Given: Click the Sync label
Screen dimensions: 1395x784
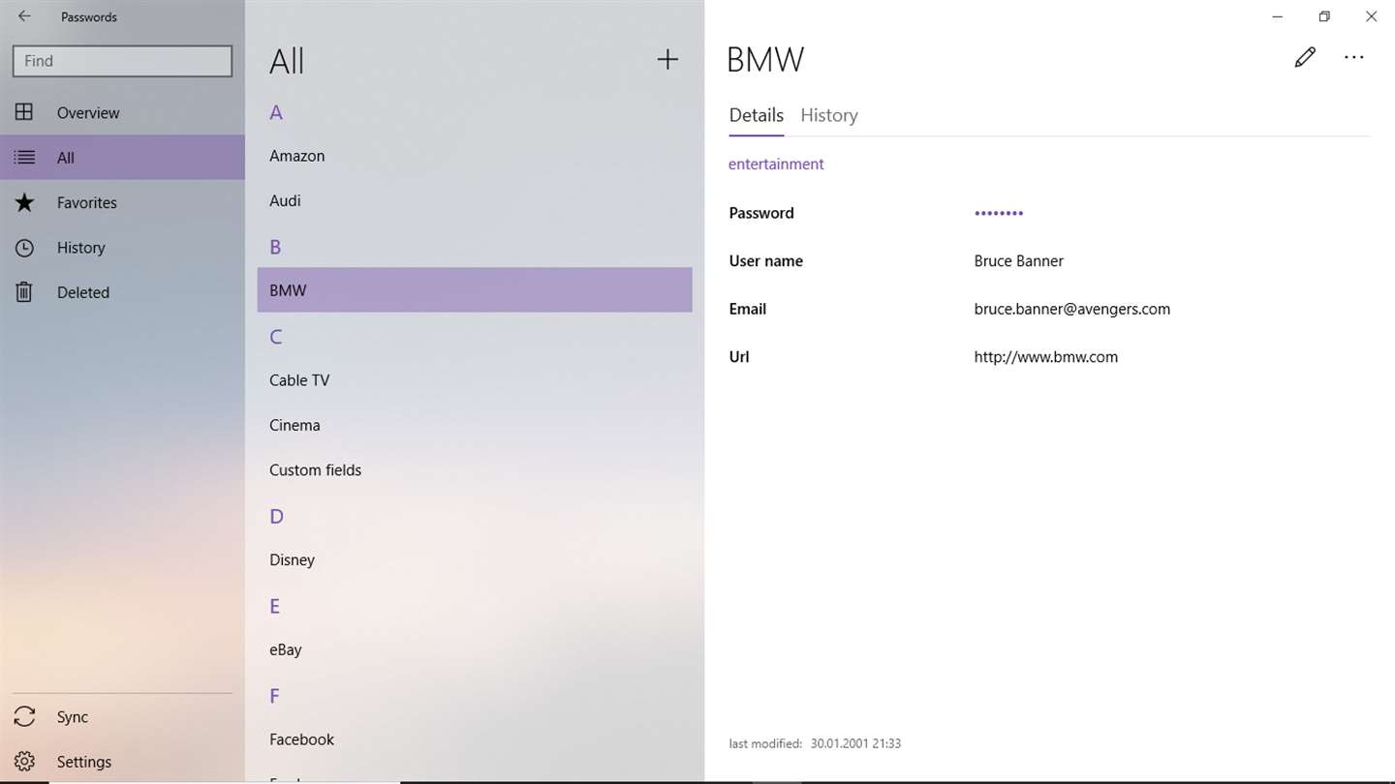Looking at the screenshot, I should tap(73, 717).
